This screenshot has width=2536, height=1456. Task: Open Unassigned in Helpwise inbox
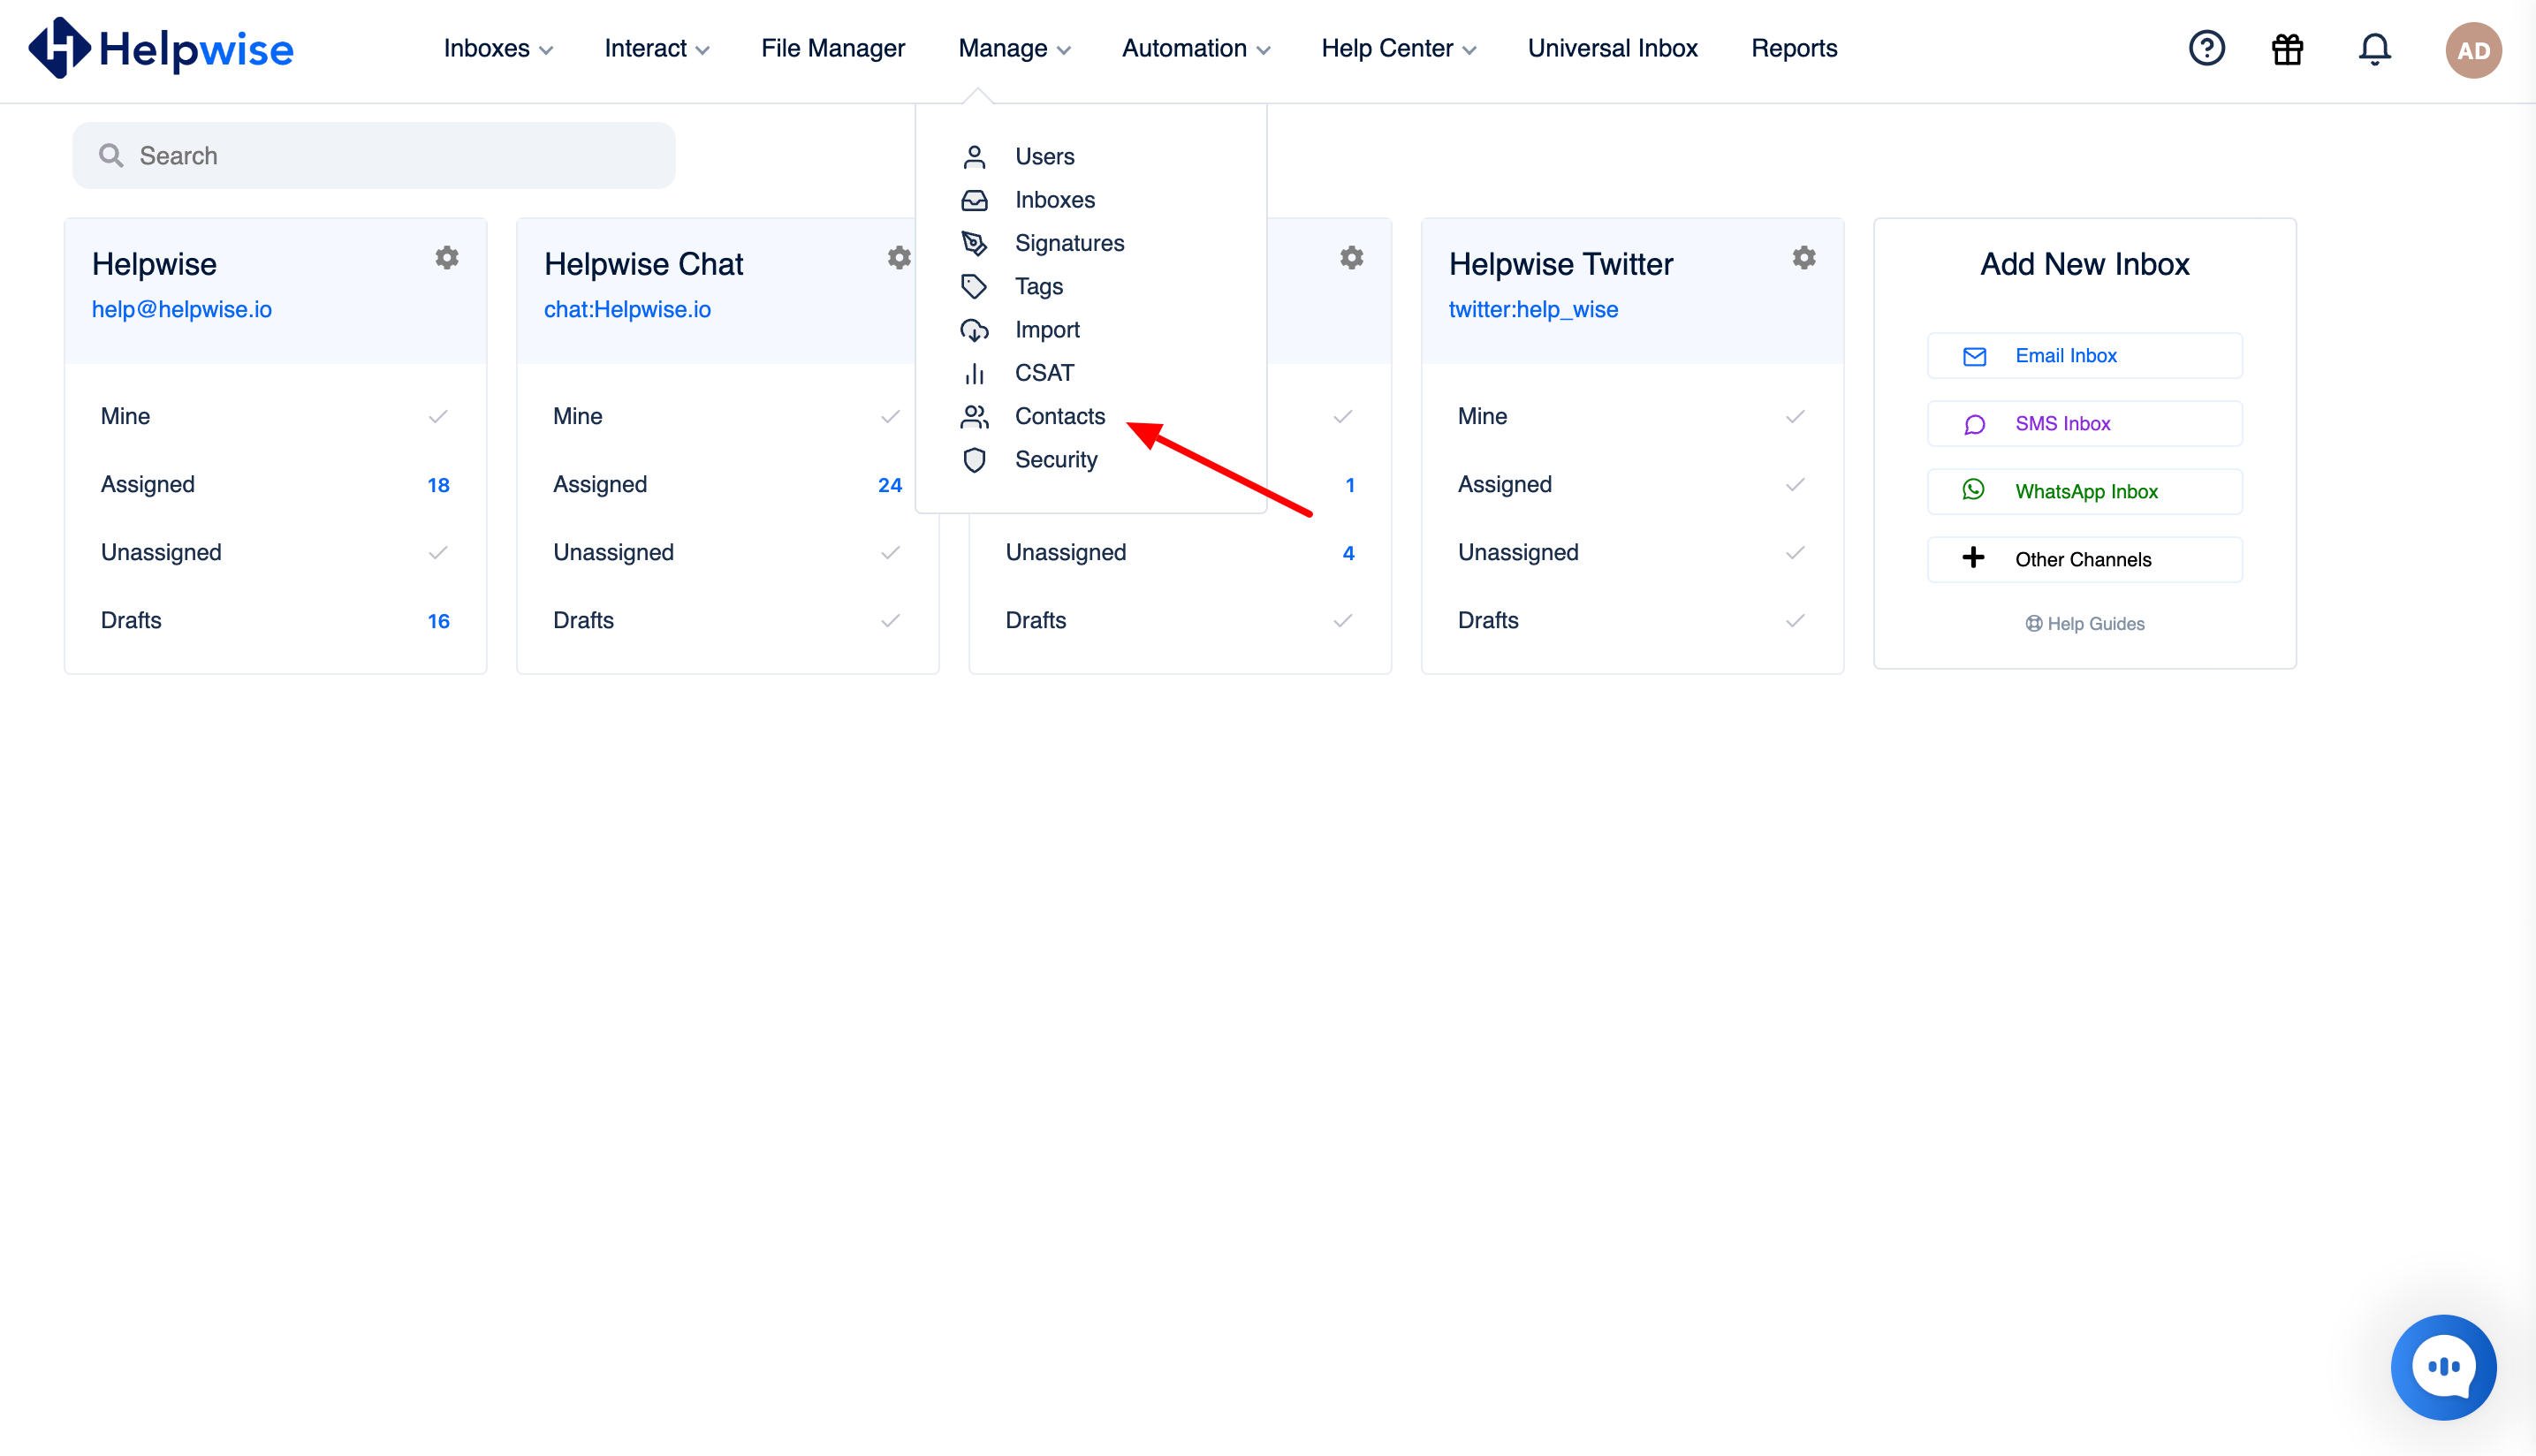coord(275,553)
